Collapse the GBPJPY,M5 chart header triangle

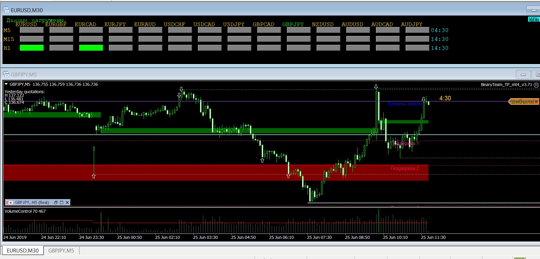(x=6, y=84)
